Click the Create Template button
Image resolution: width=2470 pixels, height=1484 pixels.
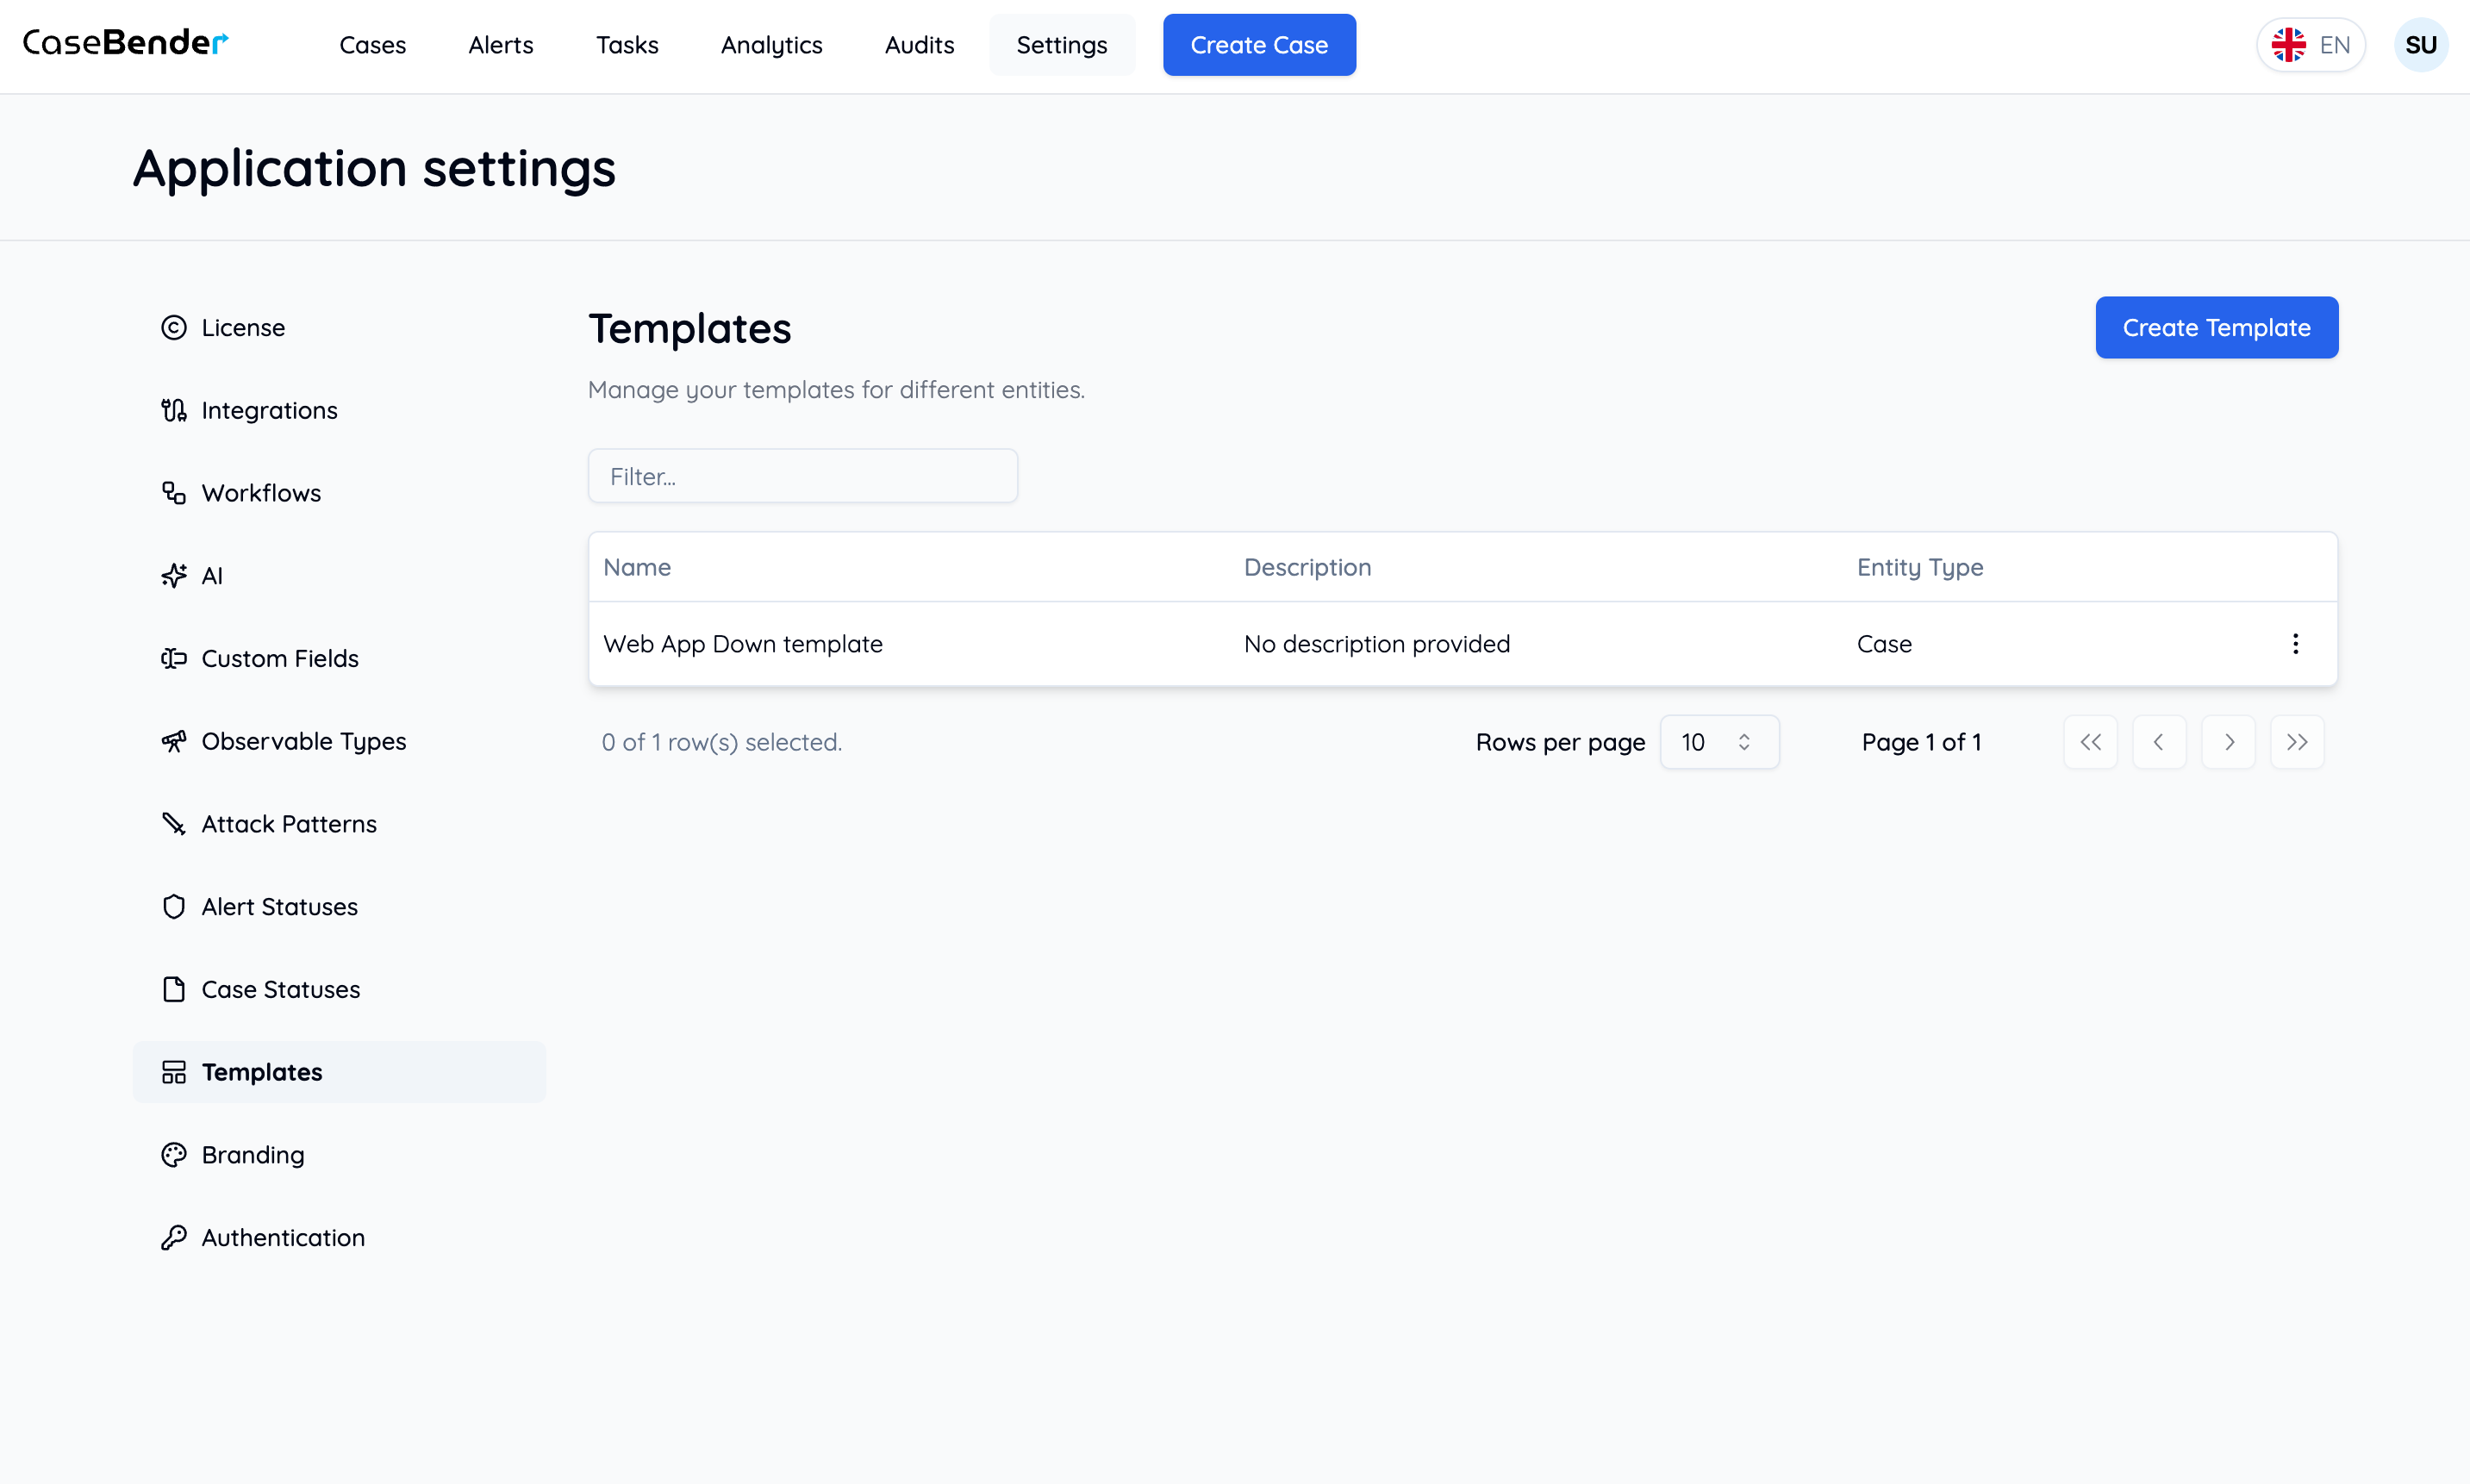(x=2216, y=327)
